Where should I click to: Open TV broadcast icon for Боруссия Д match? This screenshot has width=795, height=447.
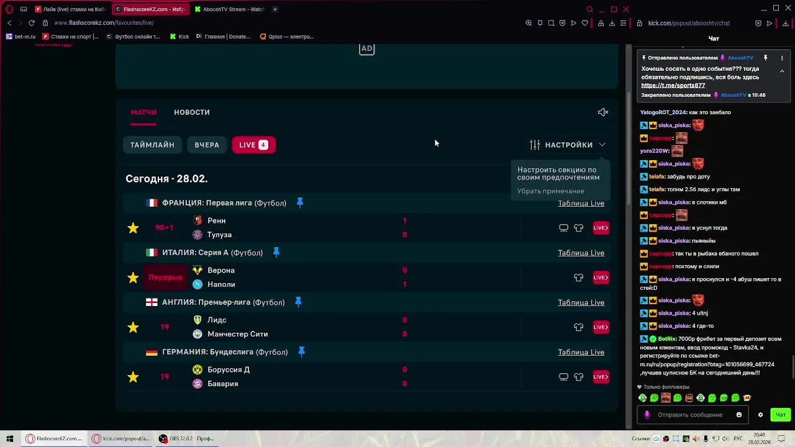click(x=563, y=377)
